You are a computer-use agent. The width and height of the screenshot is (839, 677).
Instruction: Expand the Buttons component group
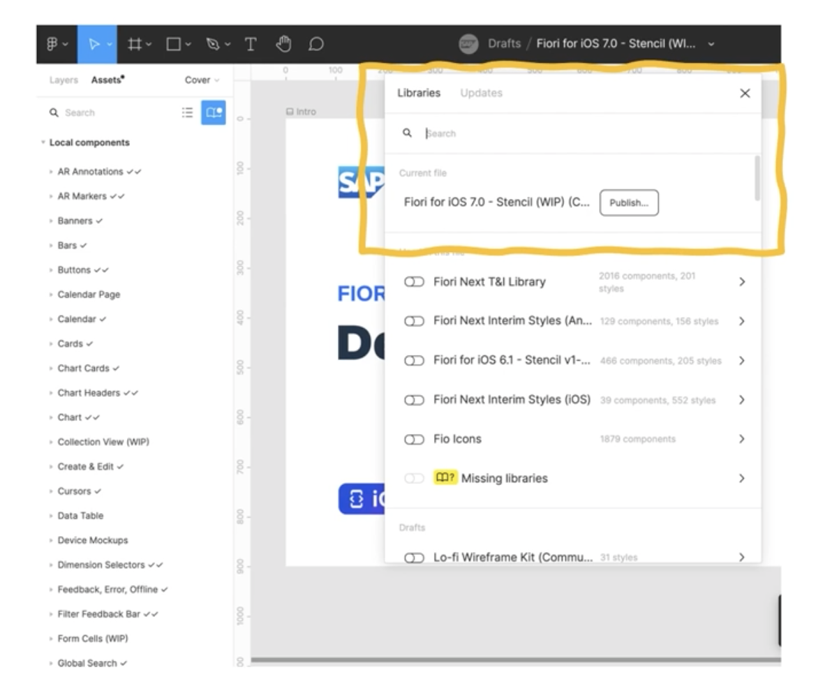tap(52, 270)
